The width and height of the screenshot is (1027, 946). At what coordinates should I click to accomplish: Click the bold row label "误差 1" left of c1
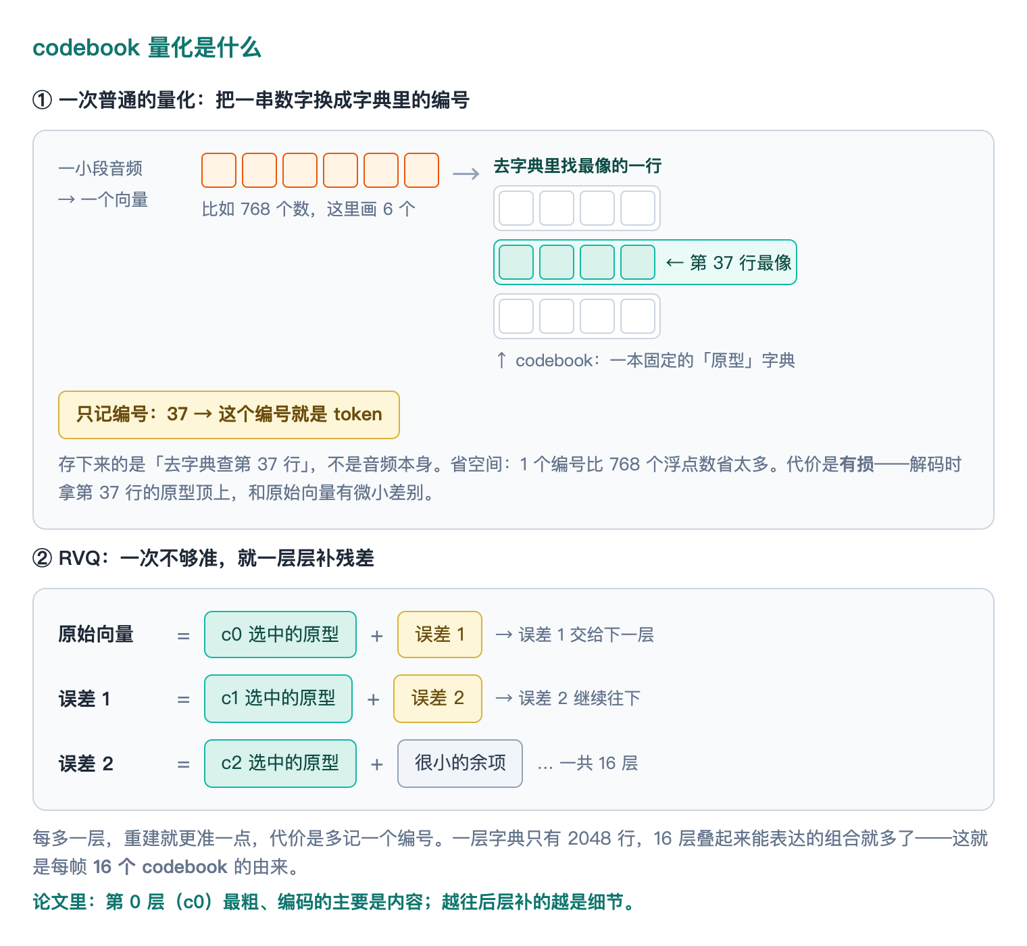[84, 699]
